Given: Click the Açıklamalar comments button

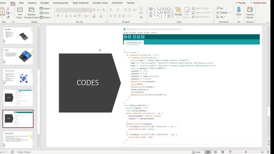Looking at the screenshot, I should (258, 3).
